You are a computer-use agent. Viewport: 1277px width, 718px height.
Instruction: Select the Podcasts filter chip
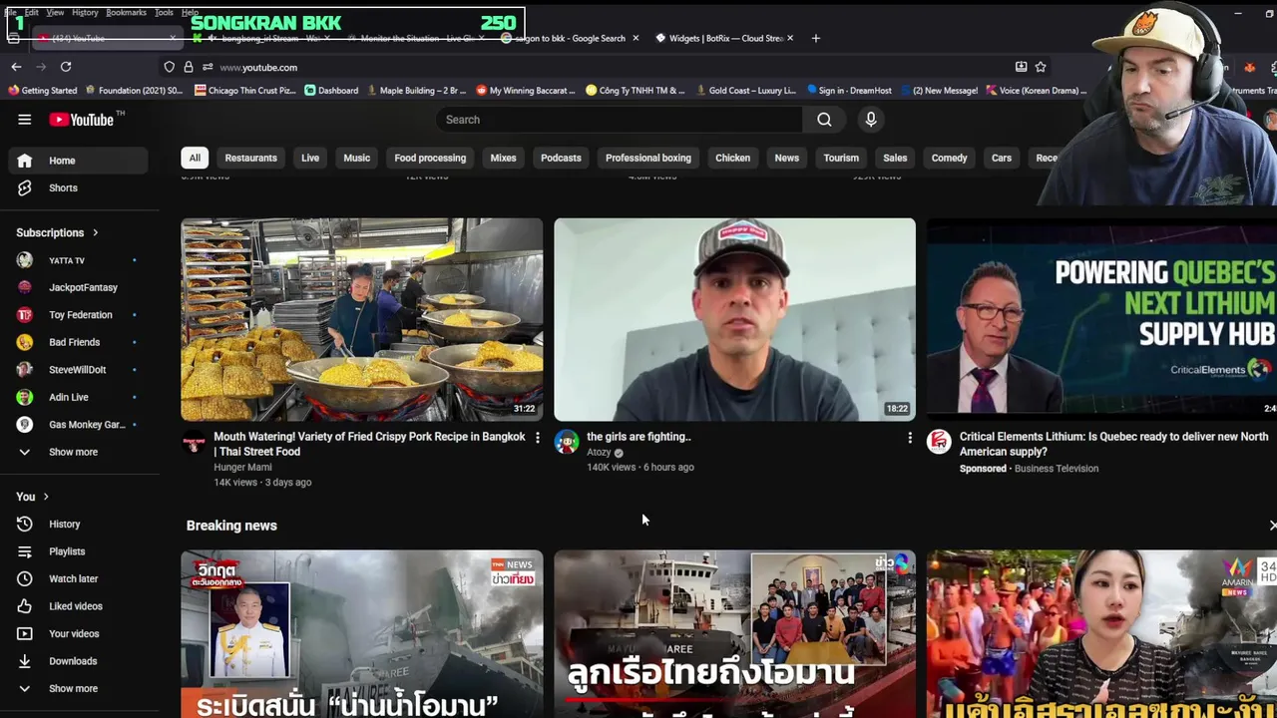[x=561, y=158]
